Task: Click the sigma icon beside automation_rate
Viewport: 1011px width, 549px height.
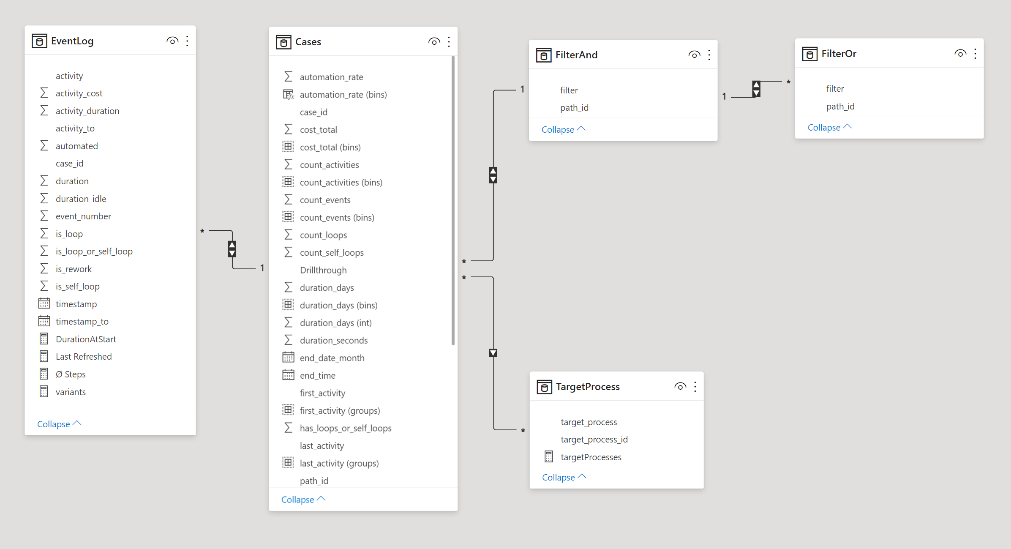Action: pos(288,76)
